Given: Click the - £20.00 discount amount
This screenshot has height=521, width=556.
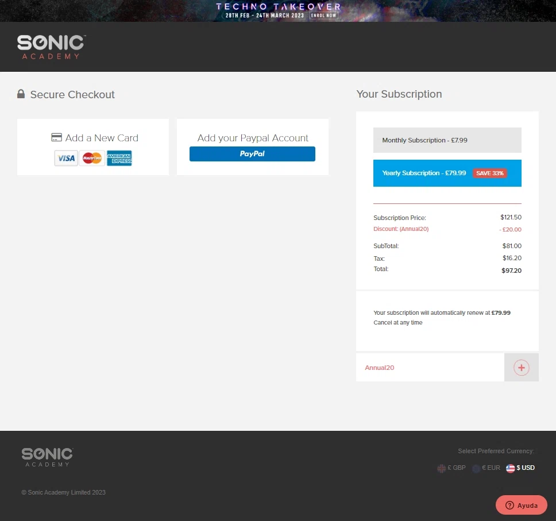Looking at the screenshot, I should coord(510,229).
